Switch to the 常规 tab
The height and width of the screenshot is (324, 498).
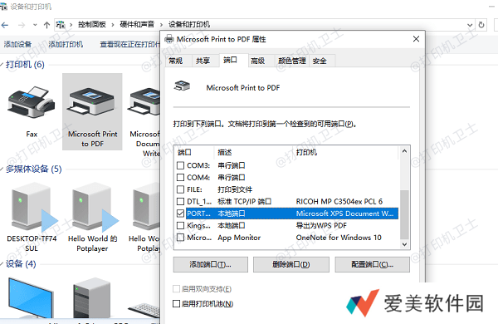[176, 61]
